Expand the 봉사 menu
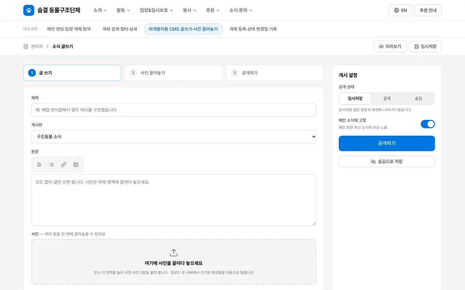 click(x=189, y=10)
